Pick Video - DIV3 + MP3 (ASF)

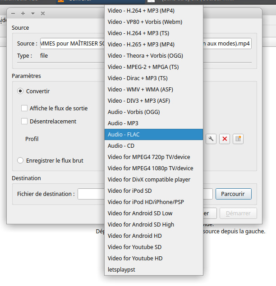(154, 101)
